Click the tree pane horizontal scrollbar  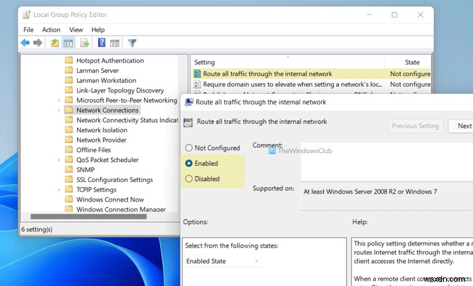pyautogui.click(x=89, y=217)
